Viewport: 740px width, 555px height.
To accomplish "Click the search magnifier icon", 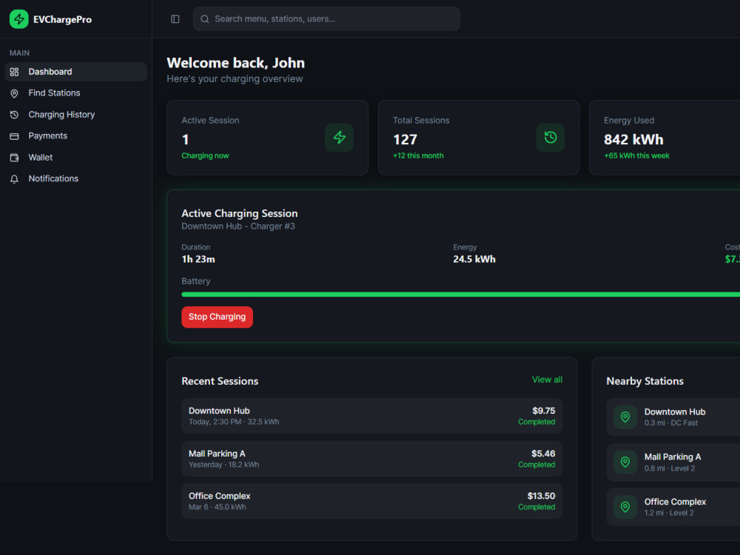I will (205, 19).
